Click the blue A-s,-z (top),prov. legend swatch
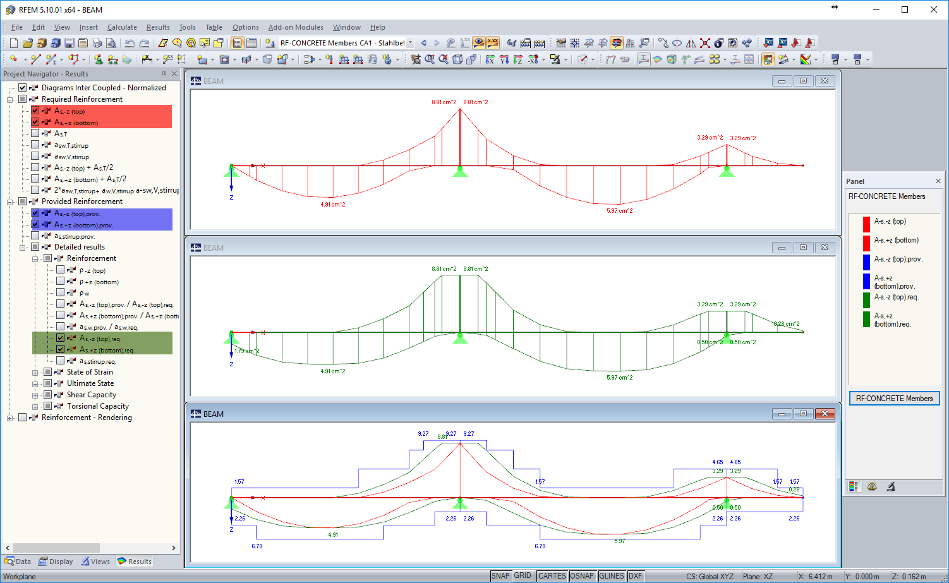This screenshot has width=949, height=583. click(x=866, y=262)
